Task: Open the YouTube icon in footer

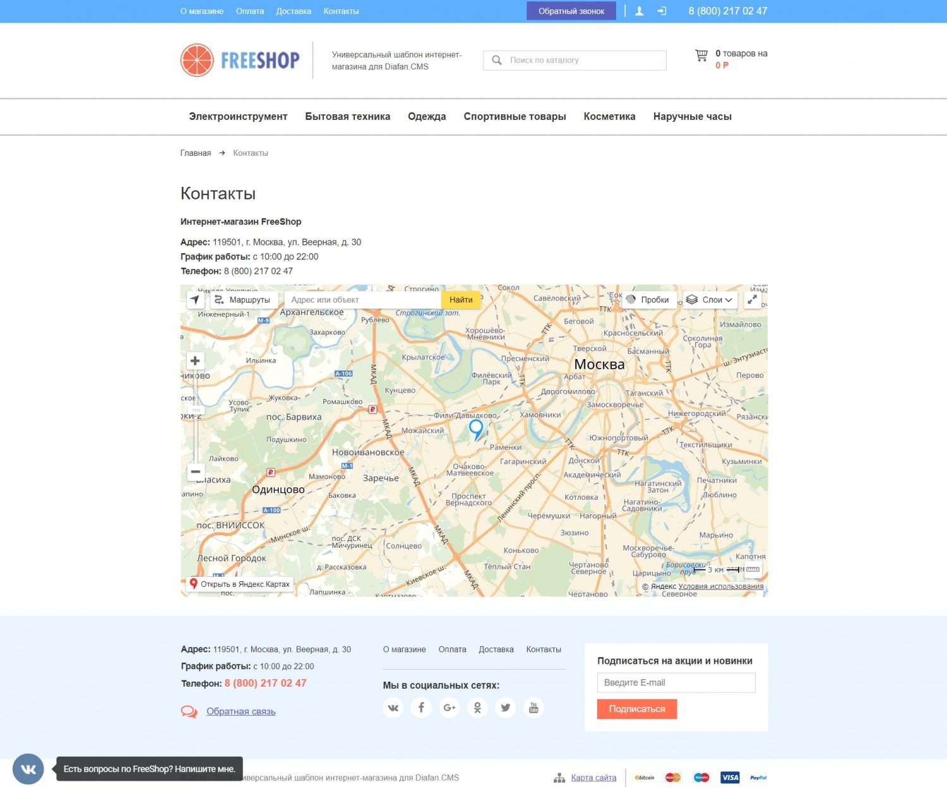Action: point(533,707)
